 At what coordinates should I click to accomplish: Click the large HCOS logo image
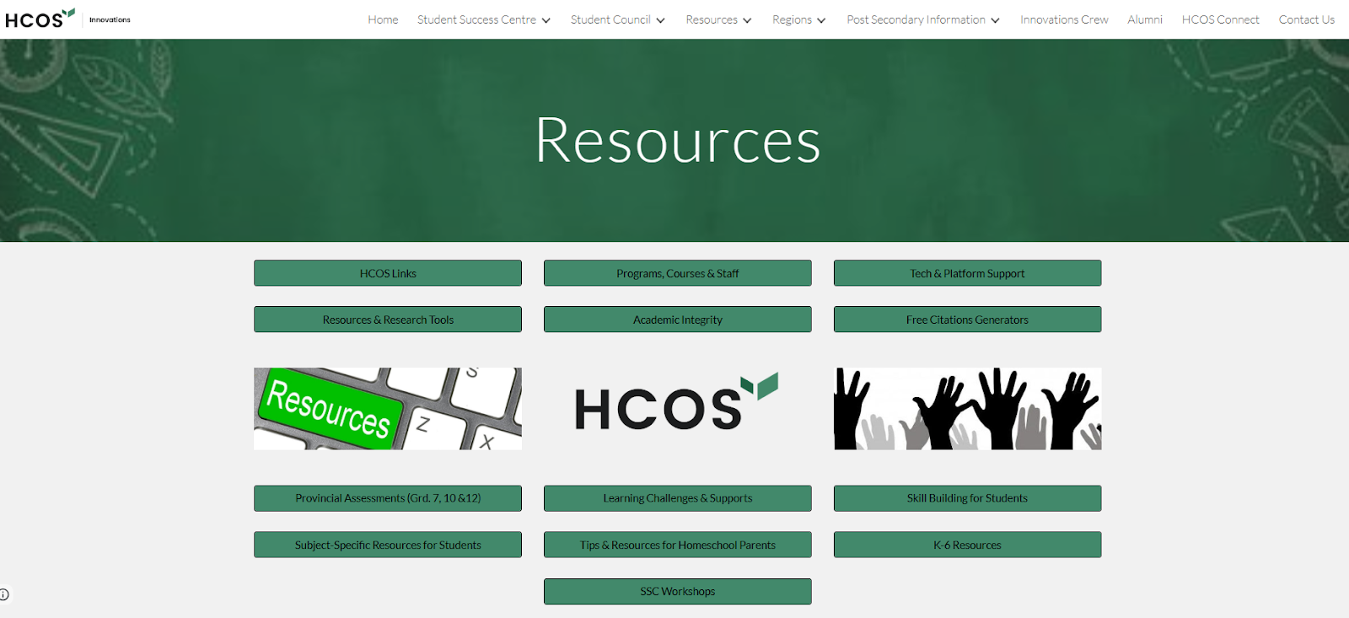tap(677, 405)
